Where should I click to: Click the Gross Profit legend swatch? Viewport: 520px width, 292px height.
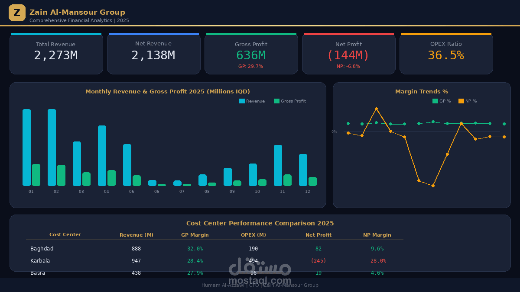coord(276,101)
